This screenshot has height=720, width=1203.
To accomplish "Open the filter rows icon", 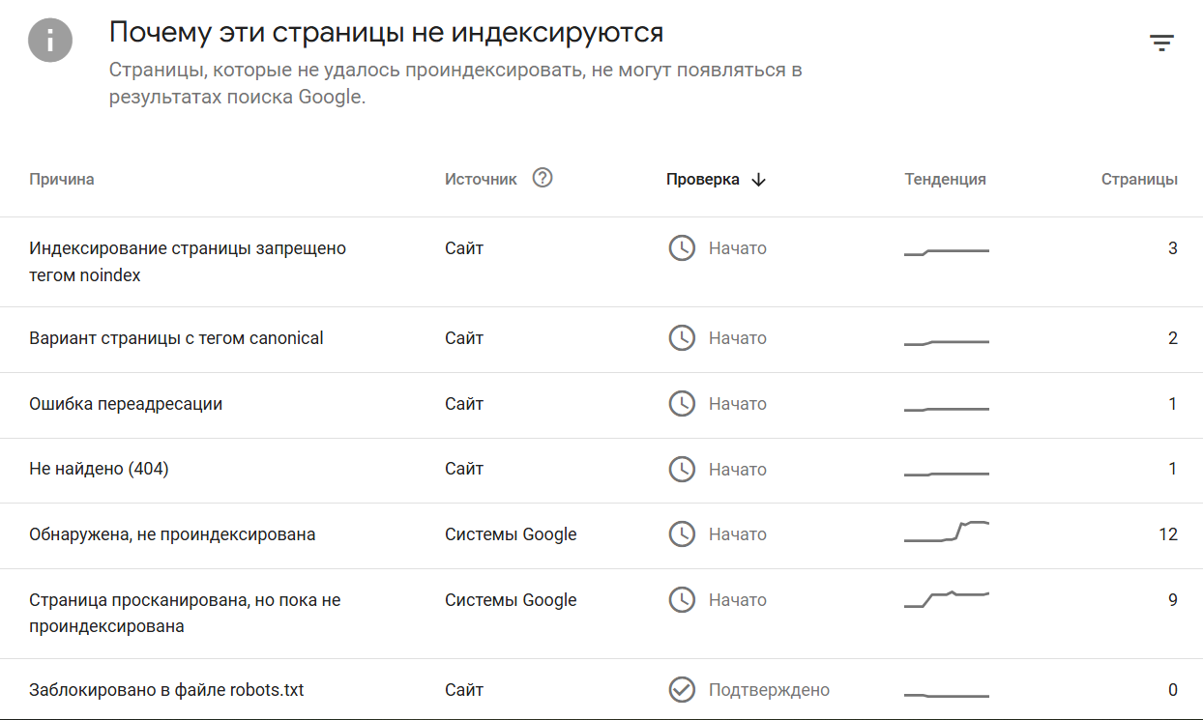I will point(1161,43).
